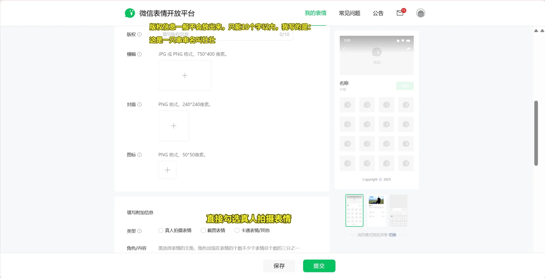Image resolution: width=545 pixels, height=278 pixels.
Task: Click the plus icon to upload 横幅 banner
Action: pos(185,75)
